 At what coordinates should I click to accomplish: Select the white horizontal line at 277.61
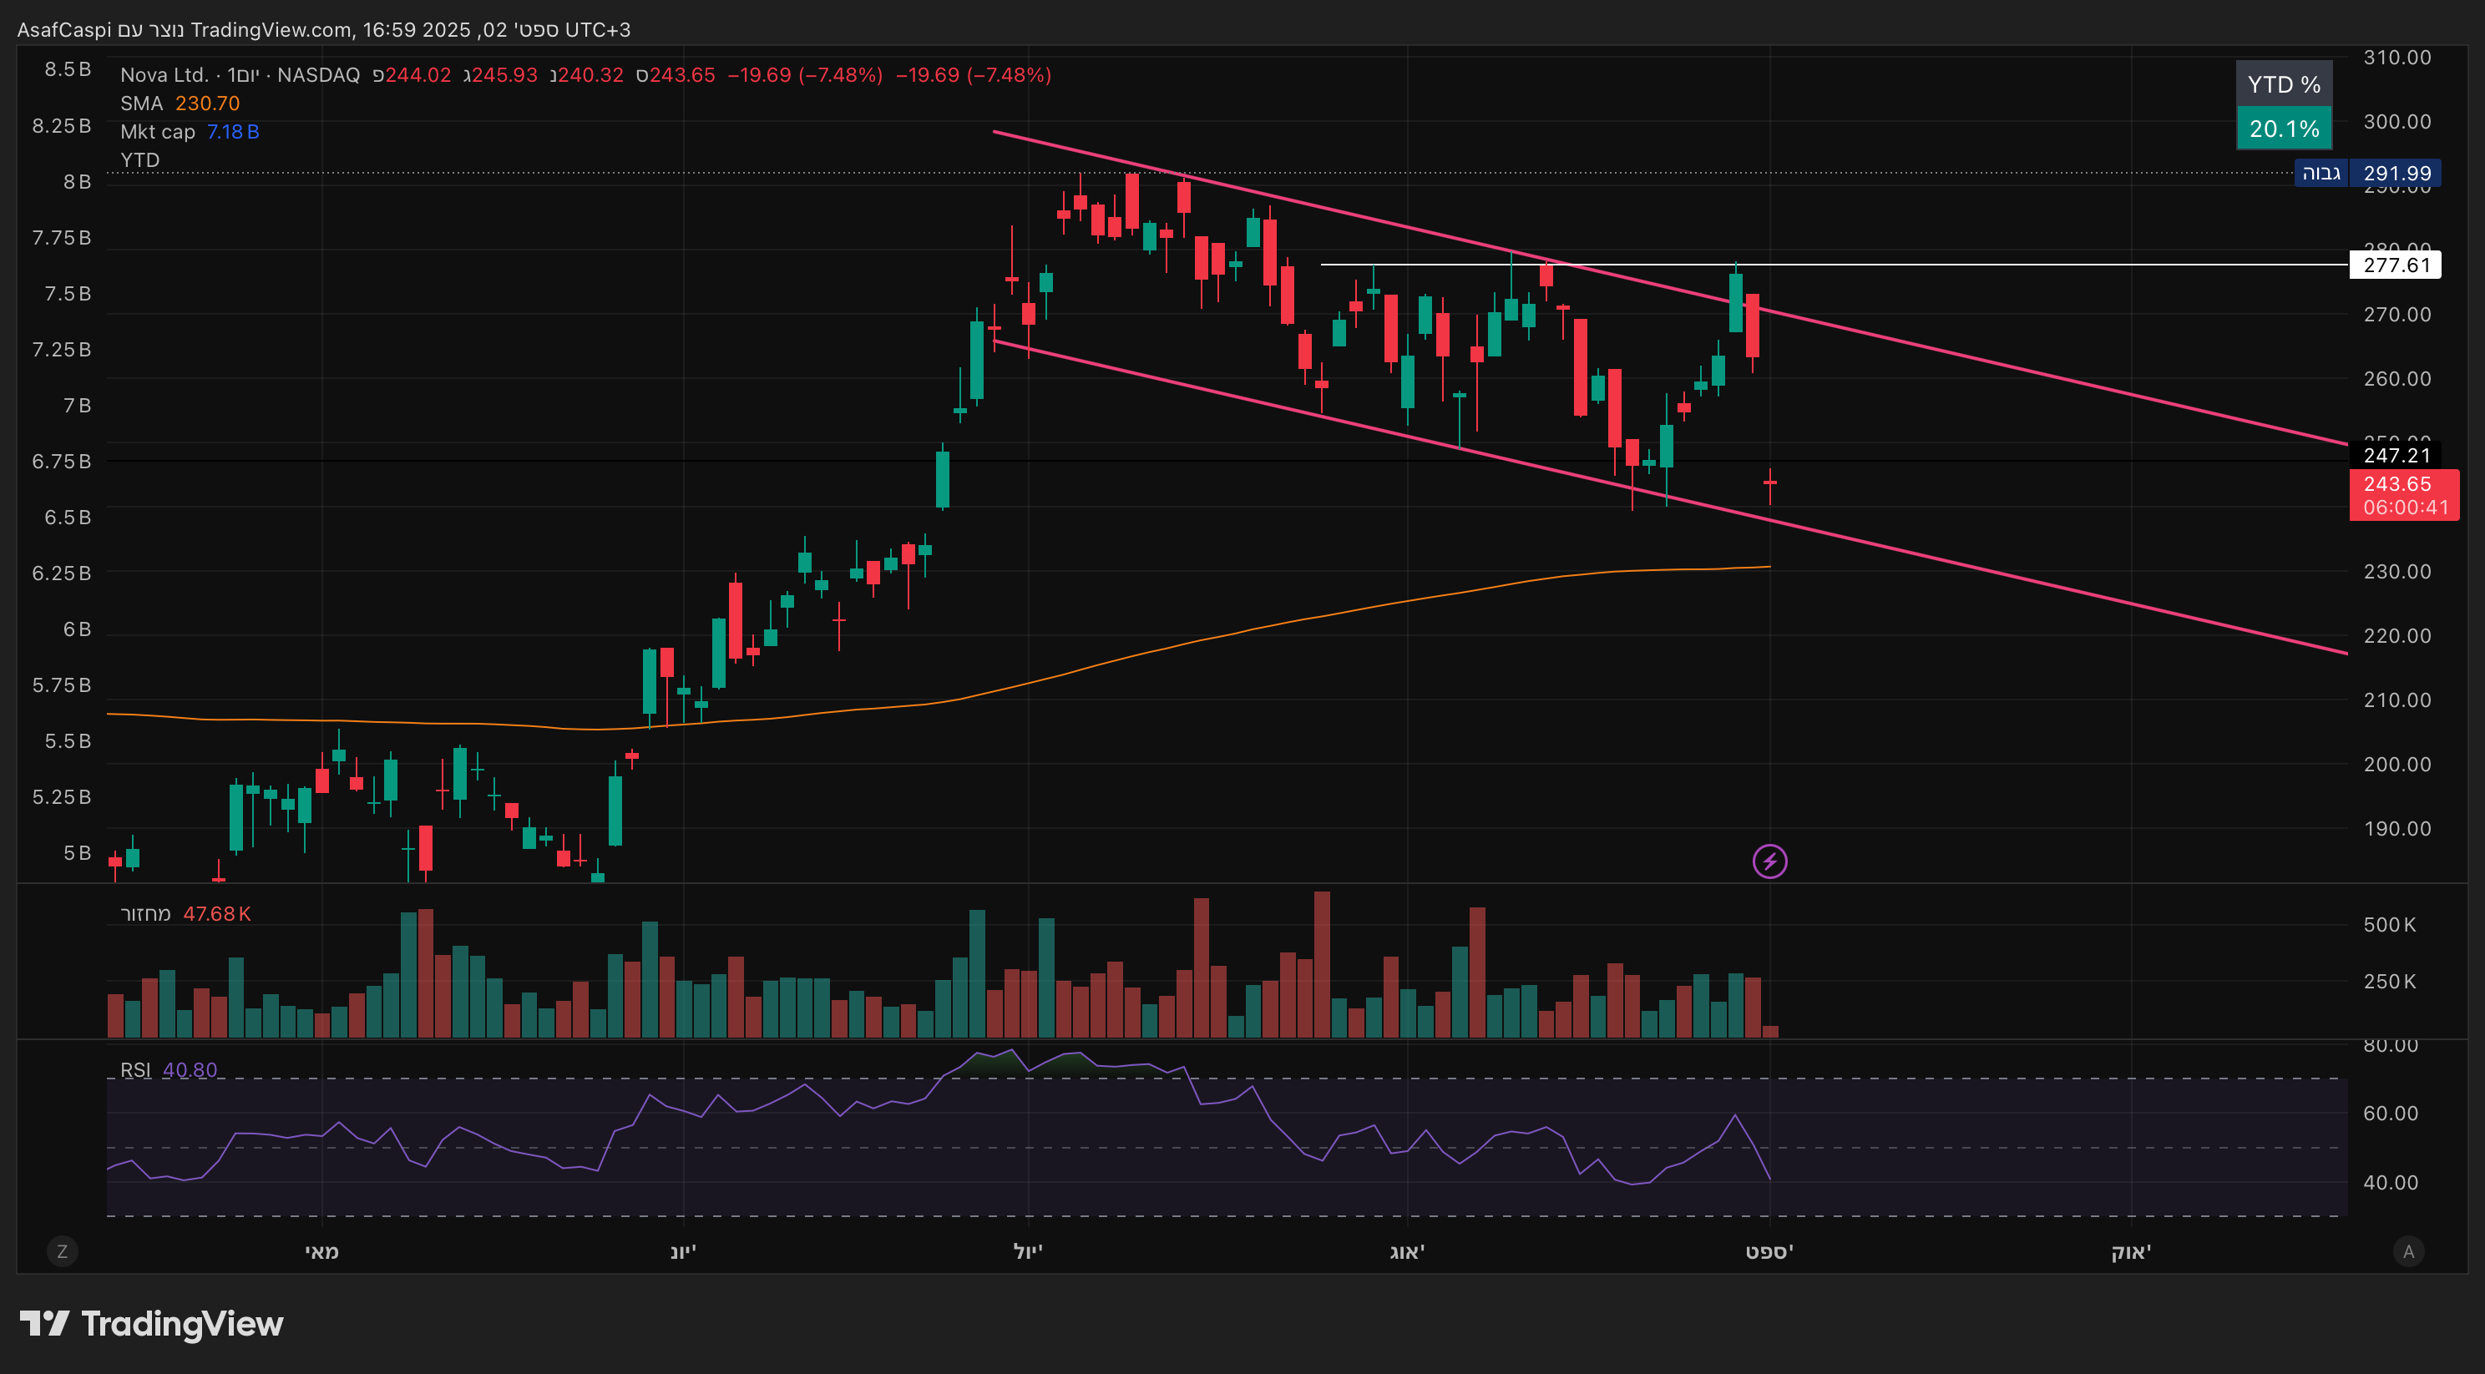point(2026,264)
